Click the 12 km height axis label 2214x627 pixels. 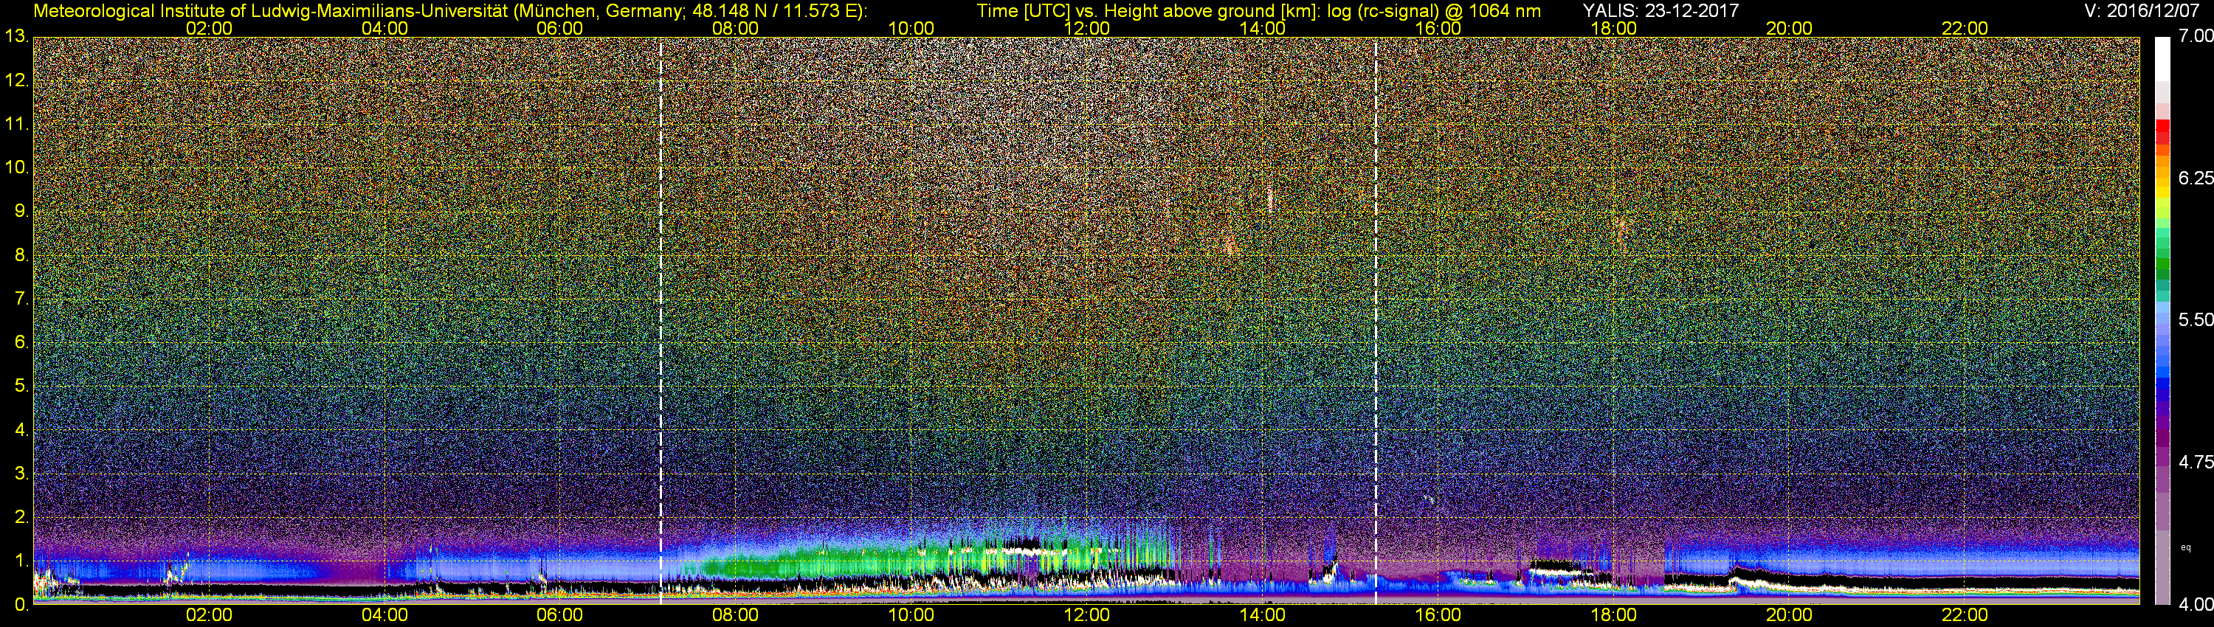pos(16,80)
